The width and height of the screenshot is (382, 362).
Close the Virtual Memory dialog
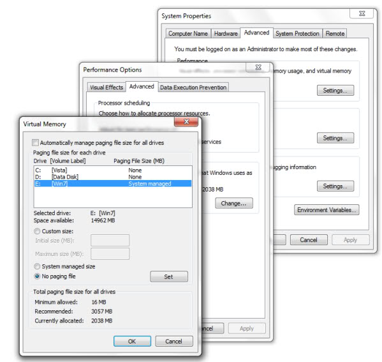point(186,121)
